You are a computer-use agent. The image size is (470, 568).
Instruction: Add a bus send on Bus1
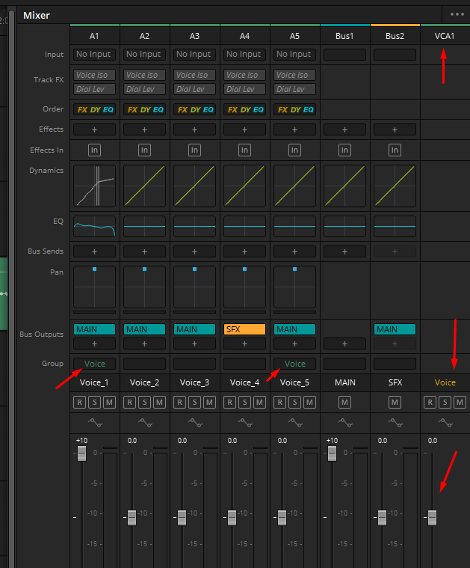tap(344, 251)
